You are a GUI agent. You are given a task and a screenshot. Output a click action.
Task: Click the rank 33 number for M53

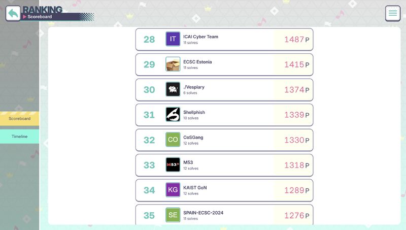[149, 165]
